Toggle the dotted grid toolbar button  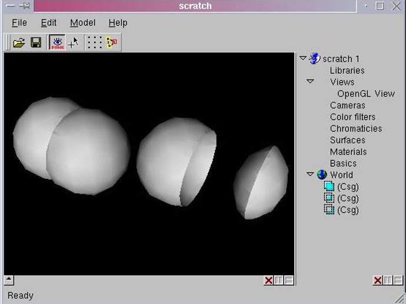tap(95, 42)
